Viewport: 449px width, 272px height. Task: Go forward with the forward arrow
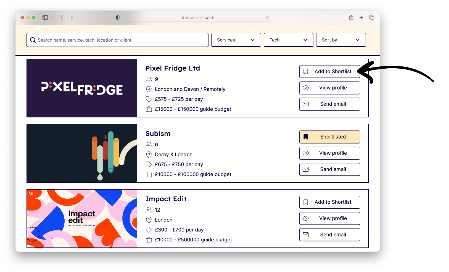pos(72,17)
